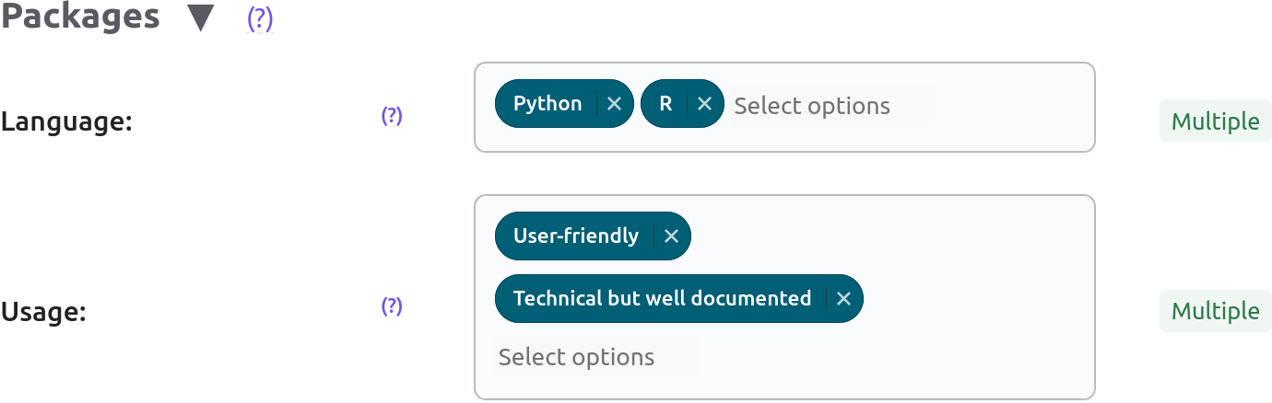Click the Multiple badge beside Language

click(x=1215, y=121)
